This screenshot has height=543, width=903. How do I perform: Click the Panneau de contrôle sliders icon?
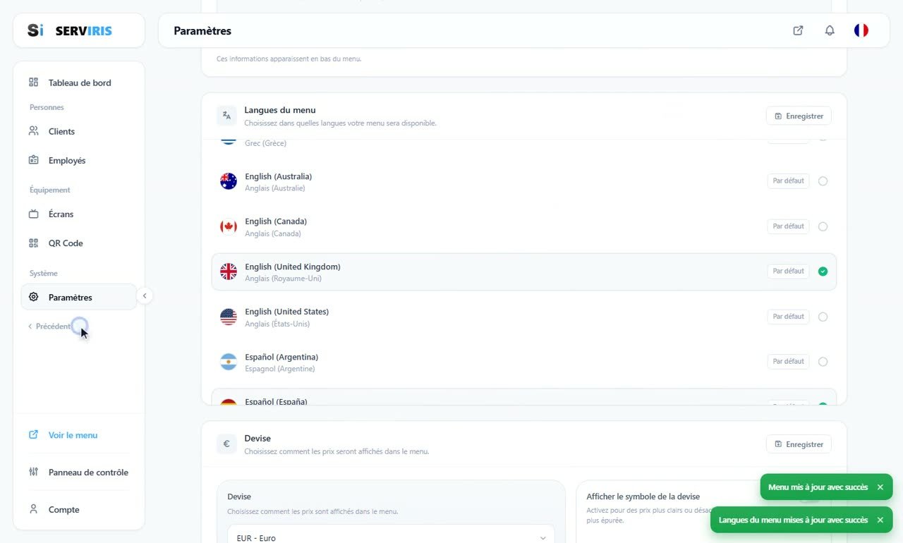click(33, 472)
